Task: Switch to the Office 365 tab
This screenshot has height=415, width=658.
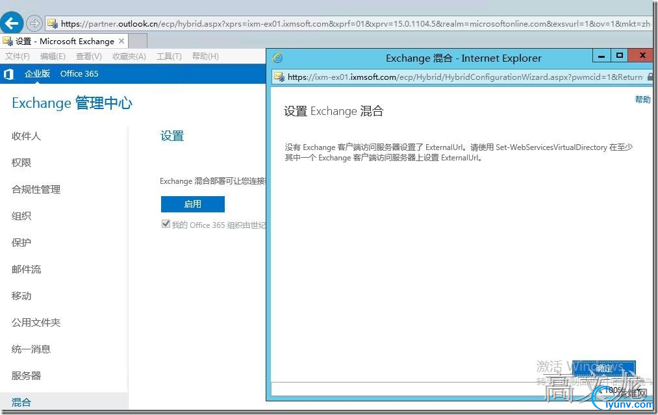Action: coord(79,74)
